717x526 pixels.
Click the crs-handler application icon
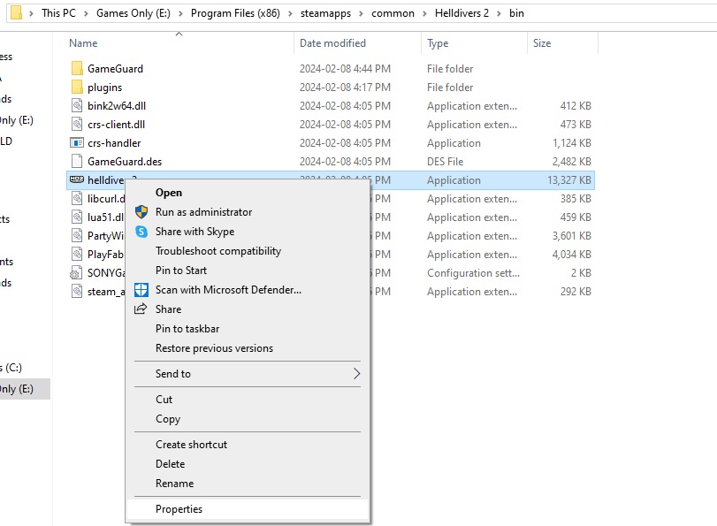tap(77, 142)
